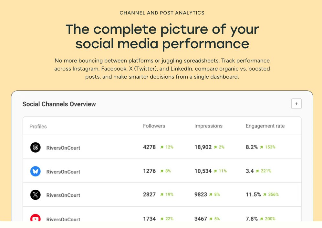The height and width of the screenshot is (228, 322).
Task: Click the up arrow beside 356% engagement
Action: pos(265,195)
